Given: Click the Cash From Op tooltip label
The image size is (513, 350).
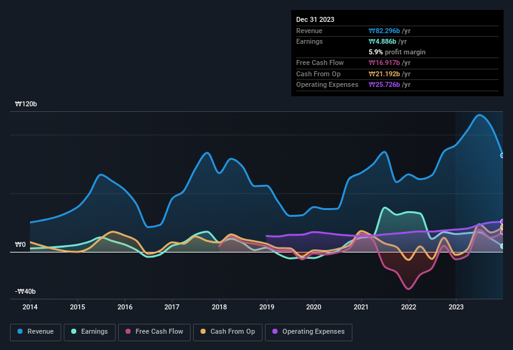Looking at the screenshot, I should 318,74.
